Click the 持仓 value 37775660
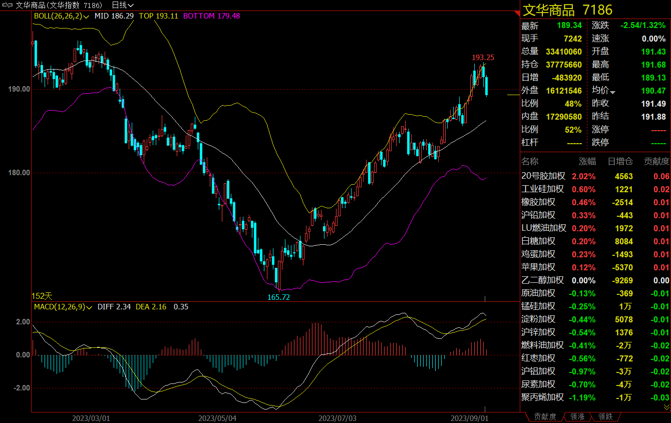This screenshot has height=423, width=671. (x=564, y=65)
